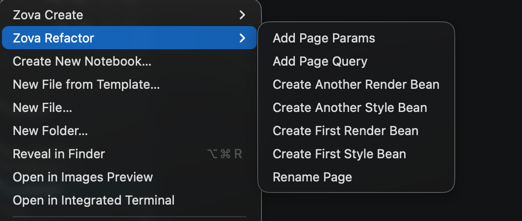Create a new folder via New Folder...
This screenshot has width=522, height=221.
(x=50, y=131)
